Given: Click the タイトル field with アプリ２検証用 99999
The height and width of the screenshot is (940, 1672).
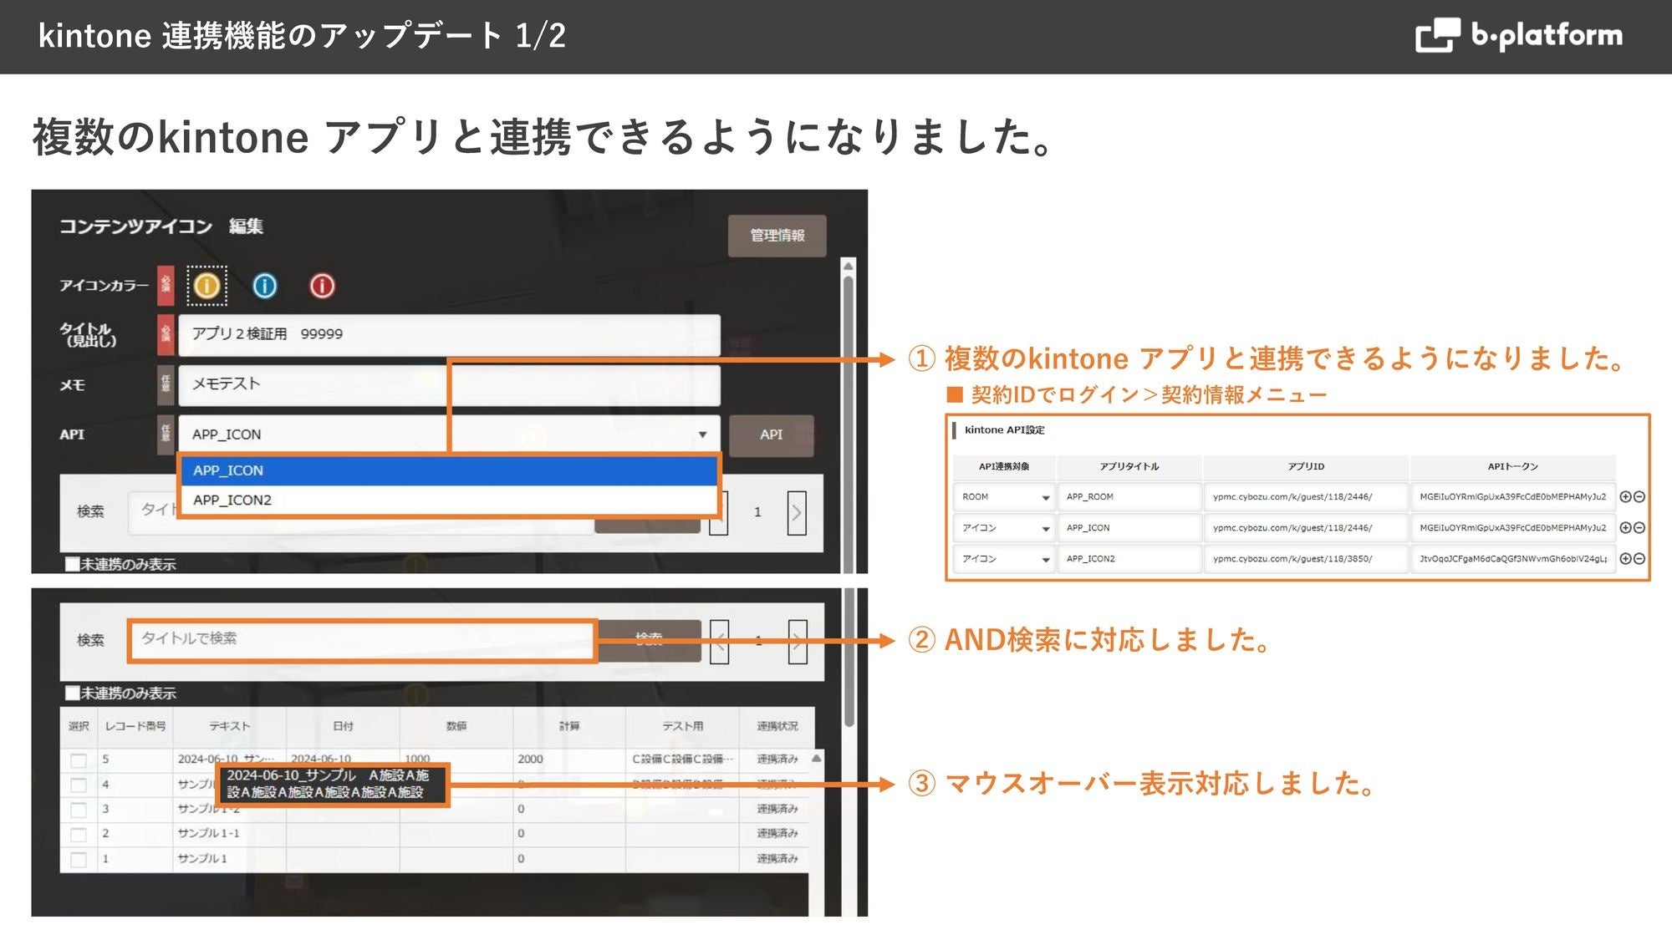Looking at the screenshot, I should click(x=449, y=334).
